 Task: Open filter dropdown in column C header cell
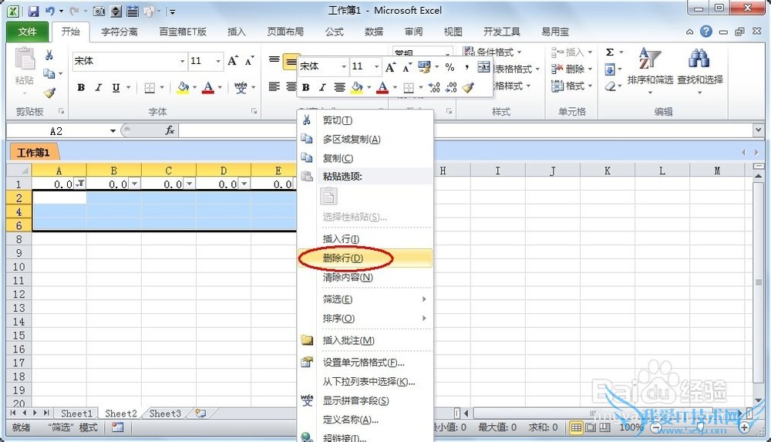tap(190, 184)
